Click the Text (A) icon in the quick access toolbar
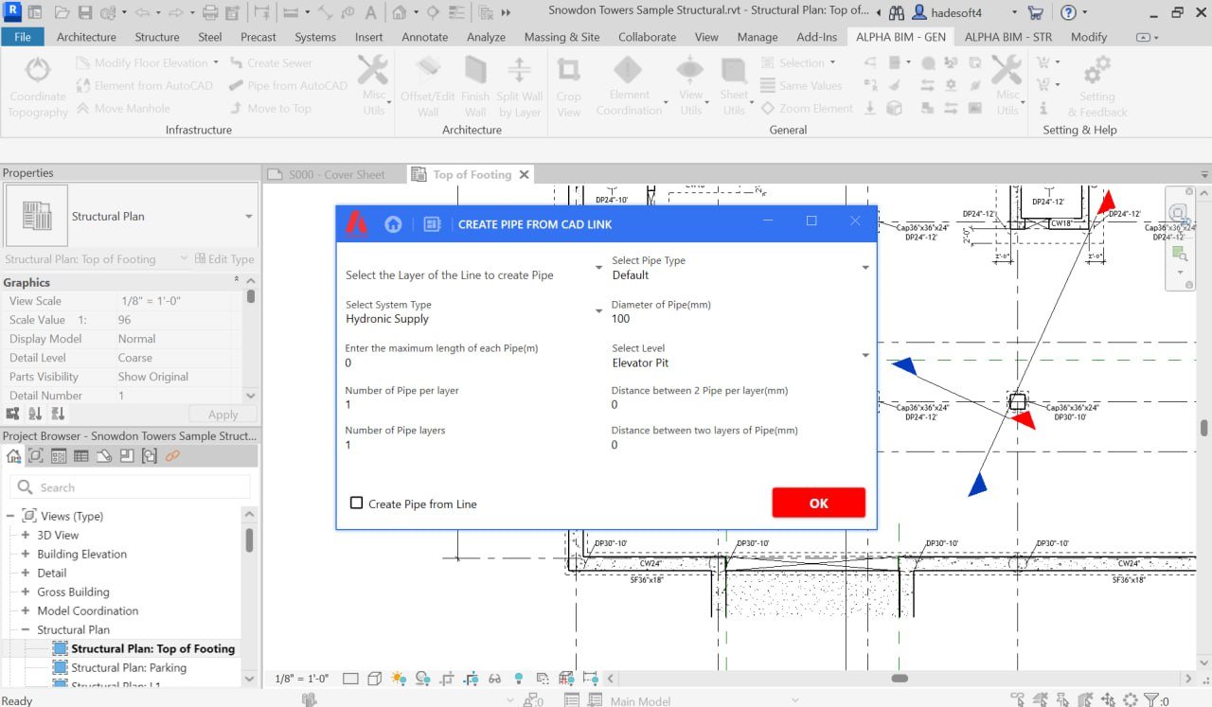Image resolution: width=1212 pixels, height=707 pixels. 371,12
